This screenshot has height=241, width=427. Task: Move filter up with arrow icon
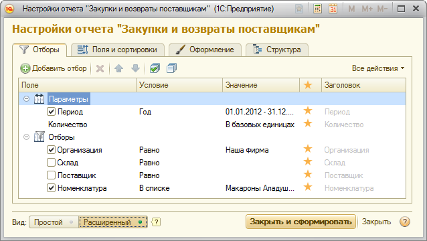click(x=118, y=68)
